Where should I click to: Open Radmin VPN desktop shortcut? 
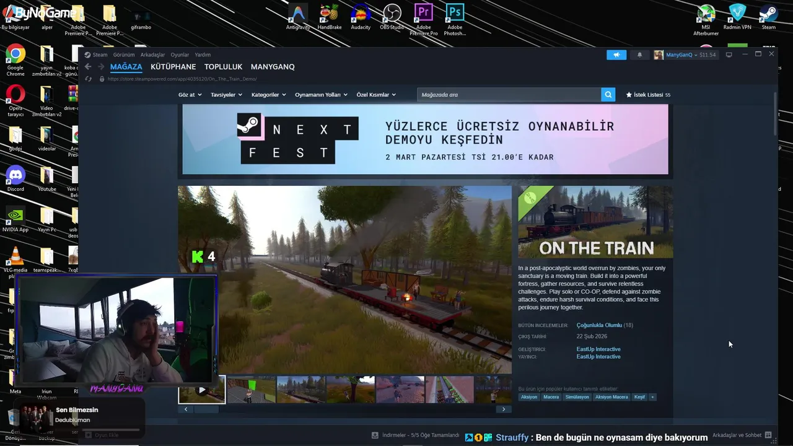(x=737, y=17)
